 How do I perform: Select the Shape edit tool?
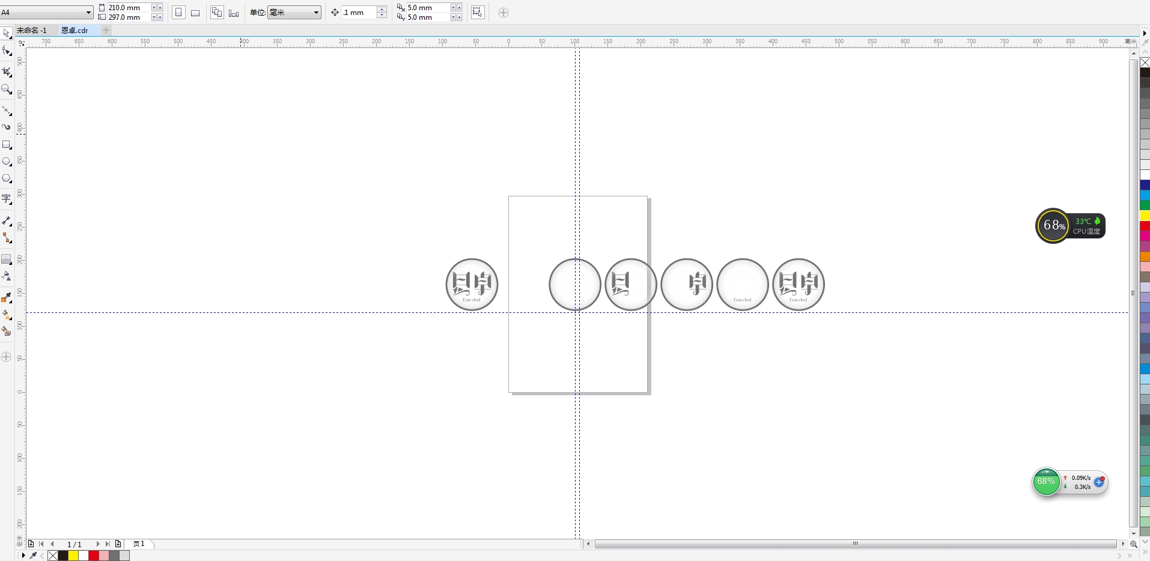pyautogui.click(x=7, y=51)
